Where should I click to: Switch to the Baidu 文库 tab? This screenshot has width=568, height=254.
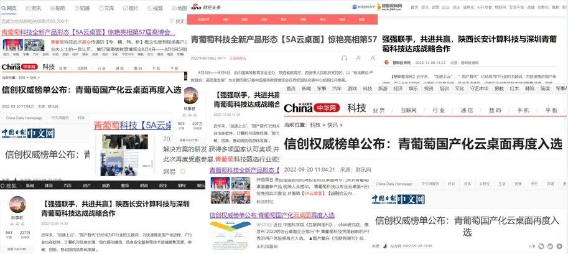pos(106,8)
